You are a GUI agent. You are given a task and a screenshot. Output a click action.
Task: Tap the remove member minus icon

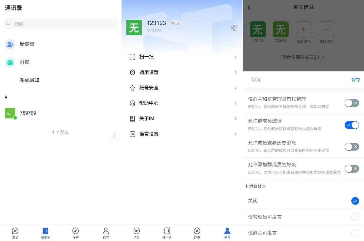coord(326,30)
